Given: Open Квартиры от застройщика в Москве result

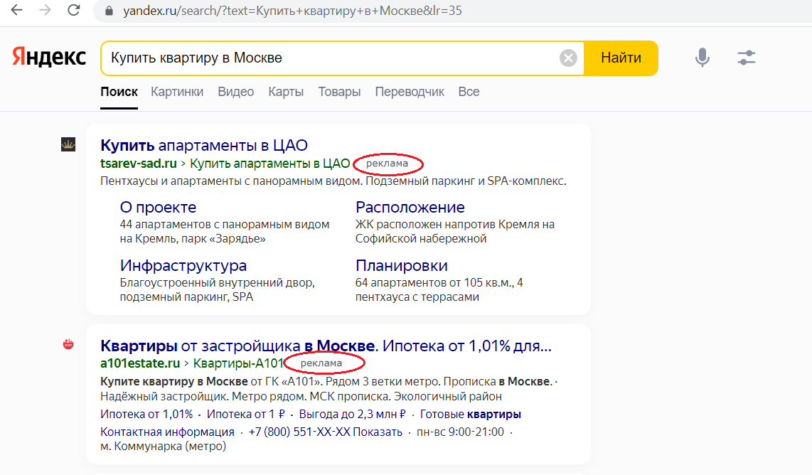Looking at the screenshot, I should click(x=326, y=346).
